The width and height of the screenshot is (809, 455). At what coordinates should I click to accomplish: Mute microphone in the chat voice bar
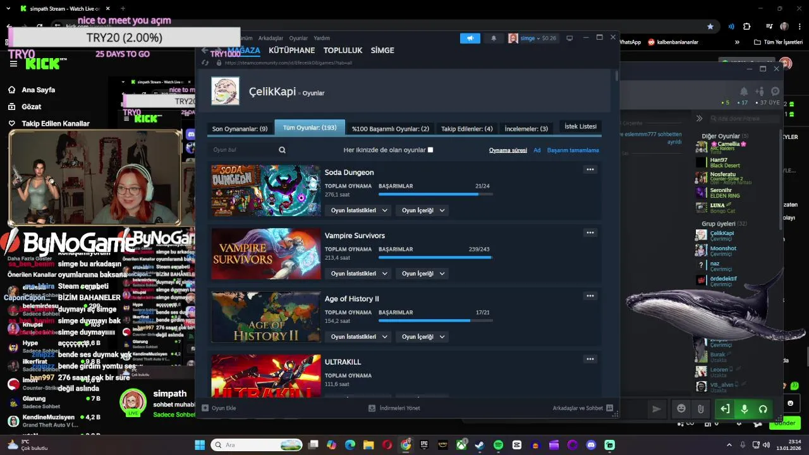744,409
